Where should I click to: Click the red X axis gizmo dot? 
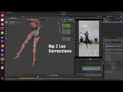pos(60,24)
